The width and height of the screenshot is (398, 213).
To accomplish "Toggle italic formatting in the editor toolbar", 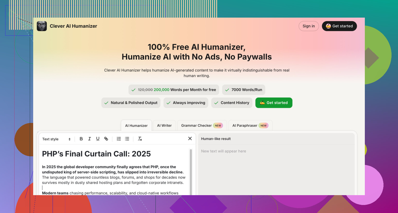I will 89,139.
